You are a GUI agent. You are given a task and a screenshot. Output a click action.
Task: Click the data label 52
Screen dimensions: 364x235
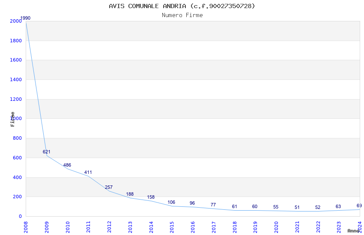tap(318, 207)
